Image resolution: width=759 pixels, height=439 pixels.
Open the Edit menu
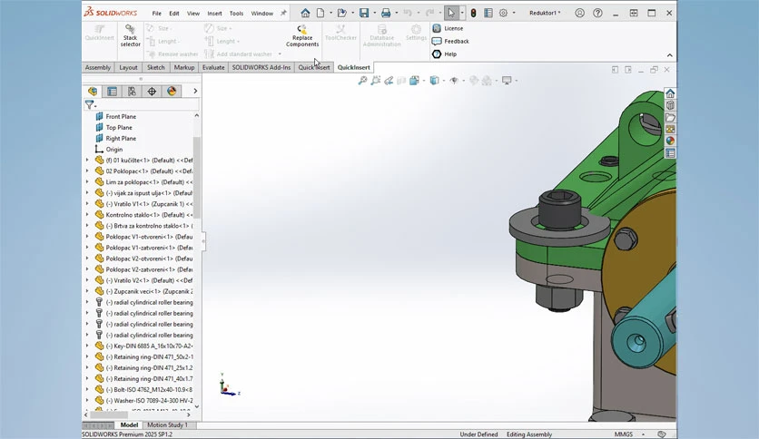point(174,14)
